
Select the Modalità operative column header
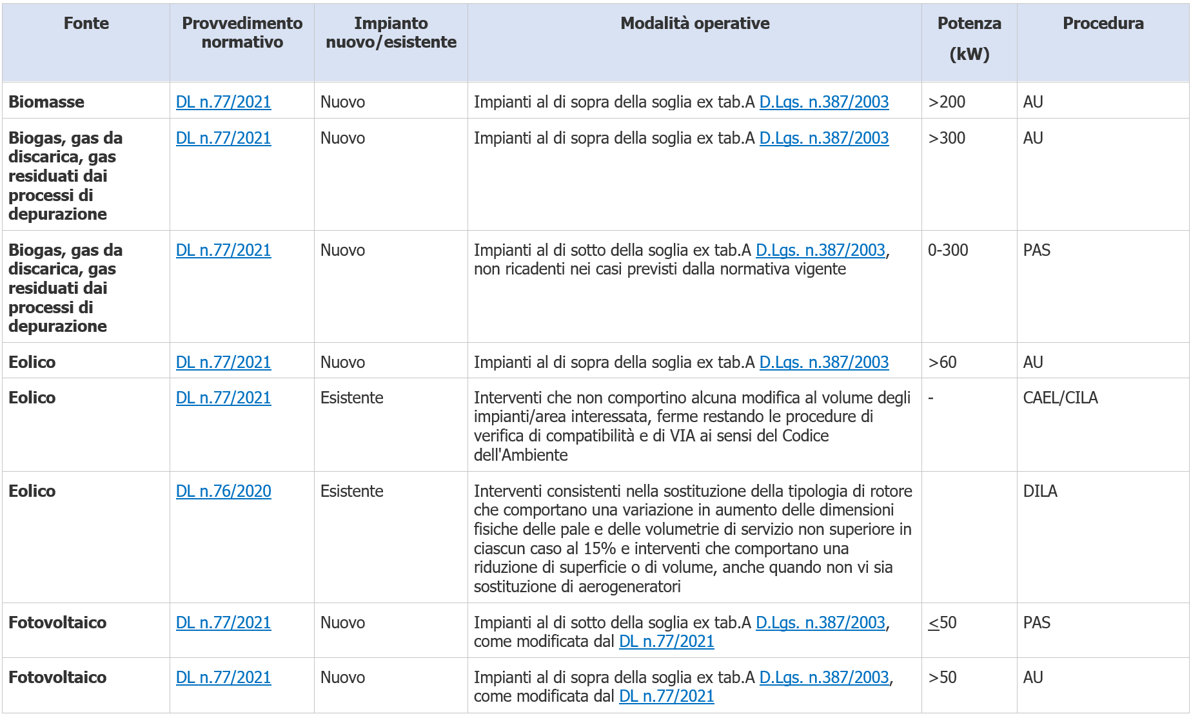[x=694, y=23]
